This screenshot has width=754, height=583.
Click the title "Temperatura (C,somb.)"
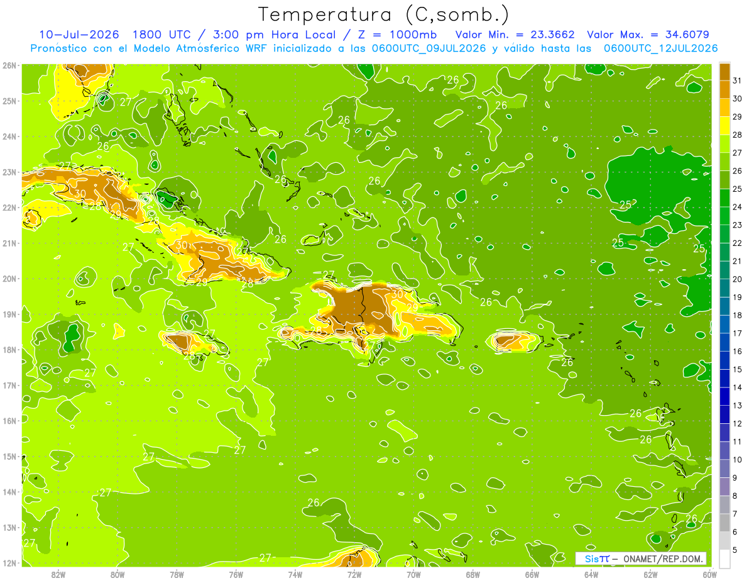(x=384, y=14)
